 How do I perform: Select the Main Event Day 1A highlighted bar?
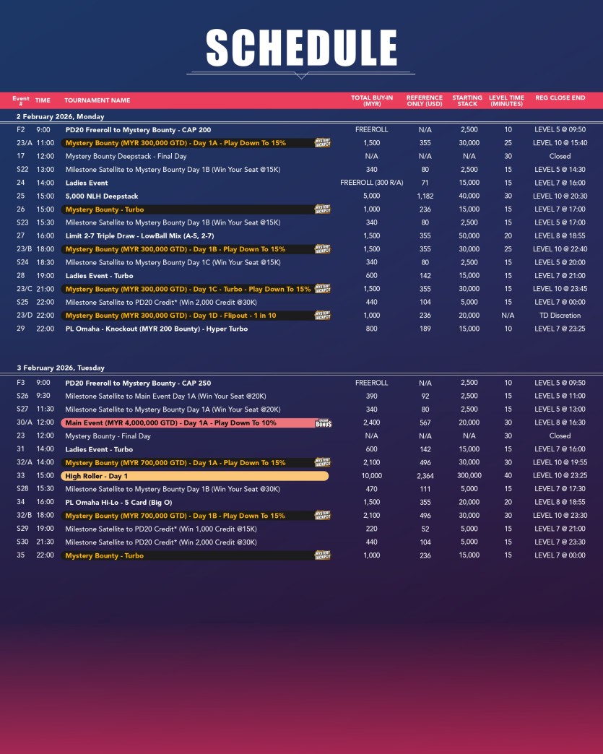pos(188,423)
